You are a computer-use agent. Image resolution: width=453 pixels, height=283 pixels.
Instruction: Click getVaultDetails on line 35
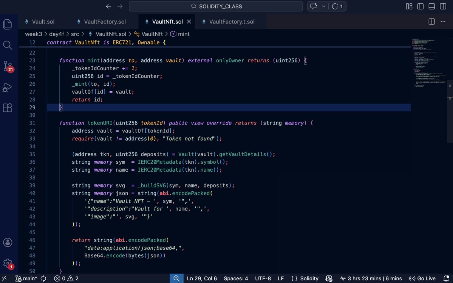[x=243, y=154]
